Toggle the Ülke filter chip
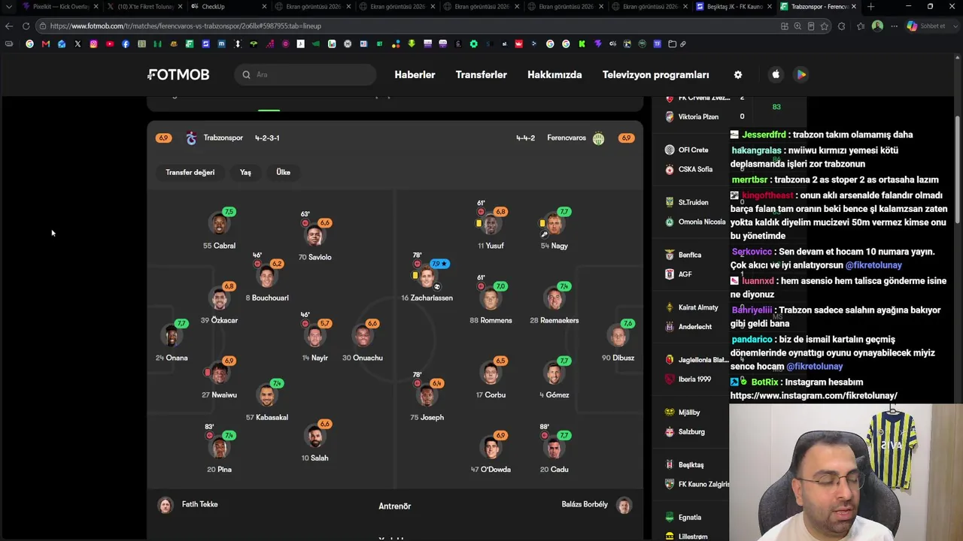963x541 pixels. tap(283, 172)
